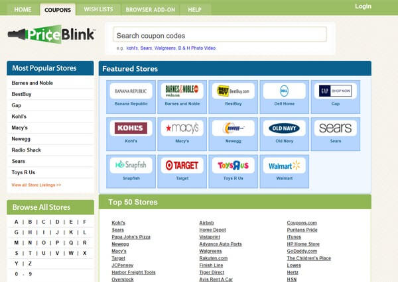
Task: Click the Toys R Us logo
Action: 233,165
